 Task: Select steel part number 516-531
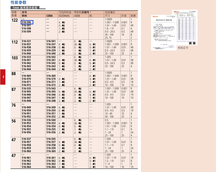click(26, 41)
